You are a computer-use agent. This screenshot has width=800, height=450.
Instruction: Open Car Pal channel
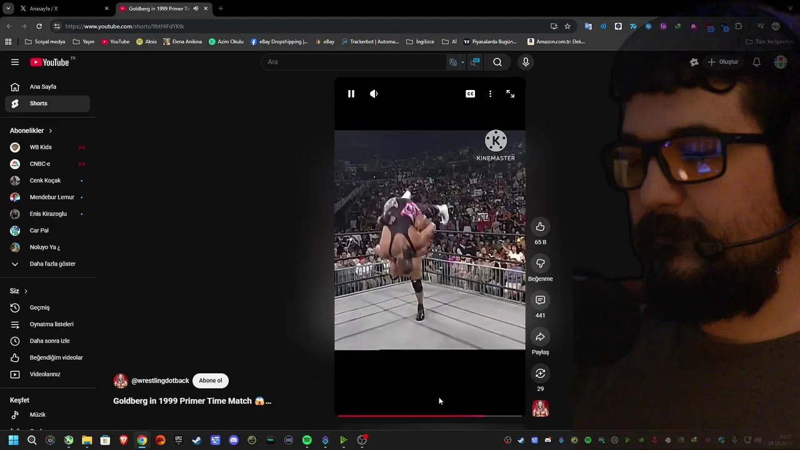tap(47, 231)
